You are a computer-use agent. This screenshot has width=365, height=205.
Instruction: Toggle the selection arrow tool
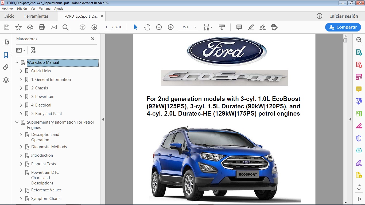click(135, 27)
